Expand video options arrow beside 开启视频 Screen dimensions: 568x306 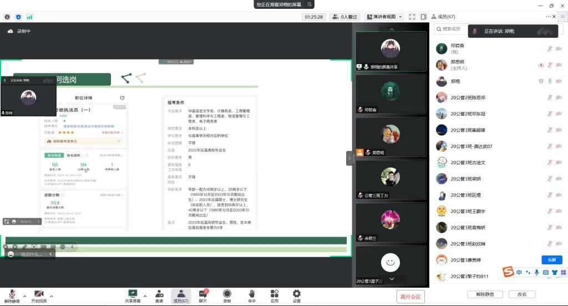pos(52,296)
